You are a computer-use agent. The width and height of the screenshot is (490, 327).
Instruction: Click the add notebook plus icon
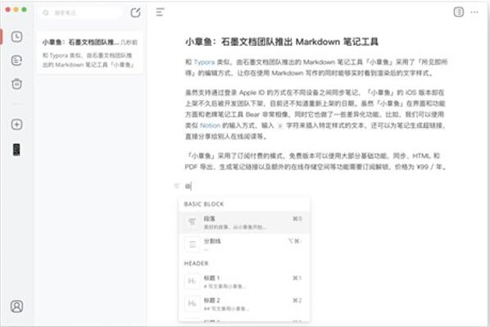[16, 125]
